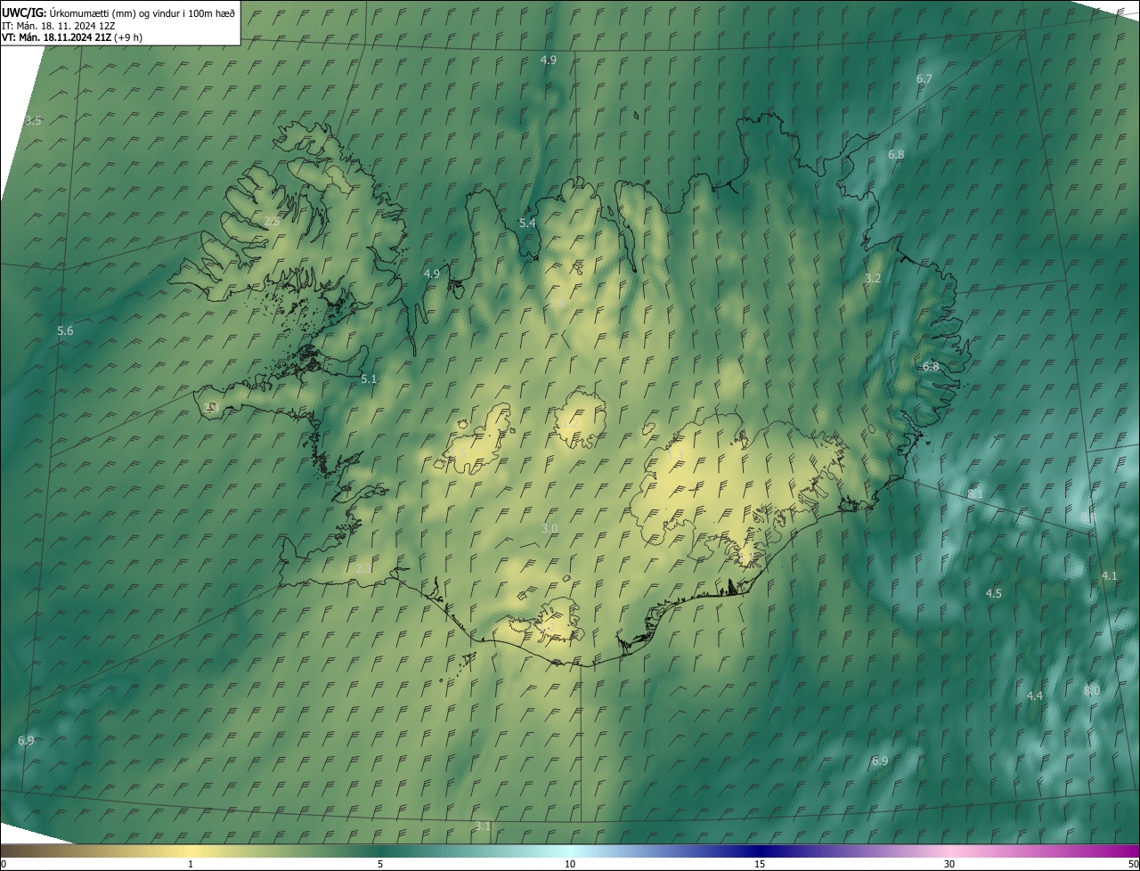Select the valid time text 'VT: Mán. 18.11.2024 21Z (+9 h)'

click(72, 37)
